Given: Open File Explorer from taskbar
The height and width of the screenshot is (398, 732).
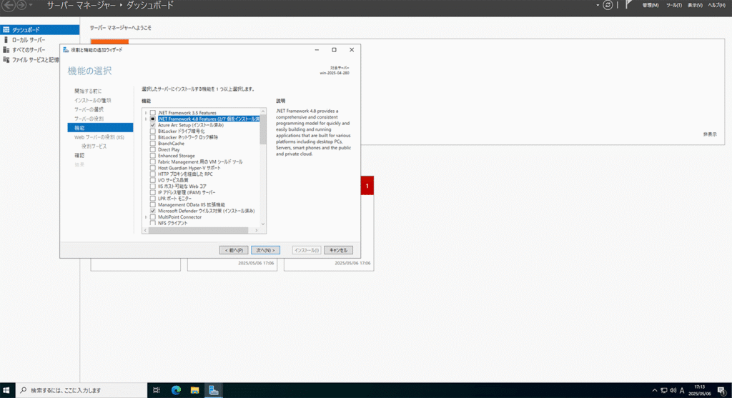Looking at the screenshot, I should coord(194,390).
